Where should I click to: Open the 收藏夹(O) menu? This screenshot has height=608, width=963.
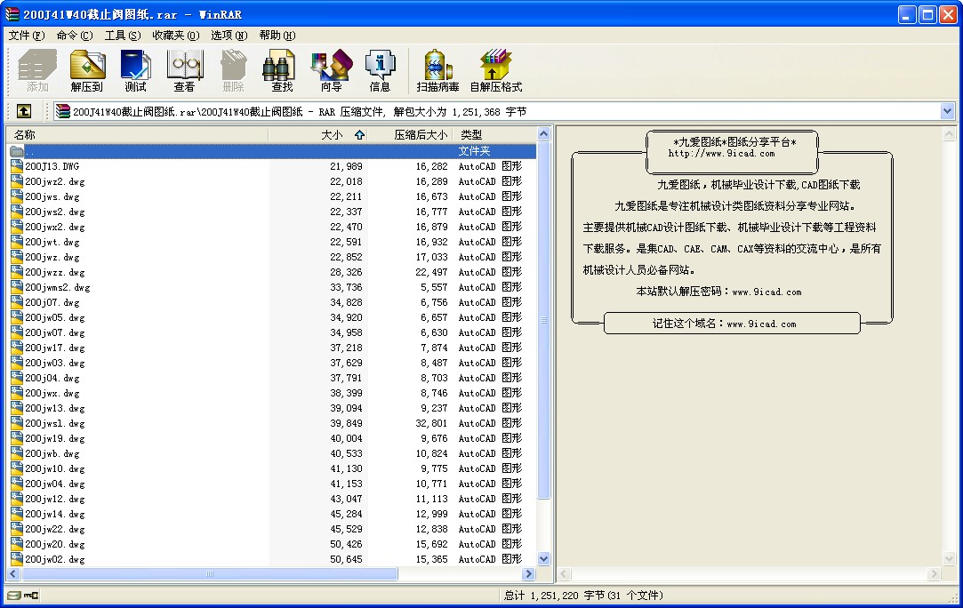[x=176, y=35]
